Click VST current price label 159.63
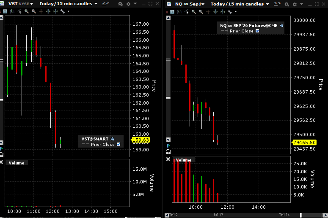This screenshot has width=328, height=218. pos(141,140)
